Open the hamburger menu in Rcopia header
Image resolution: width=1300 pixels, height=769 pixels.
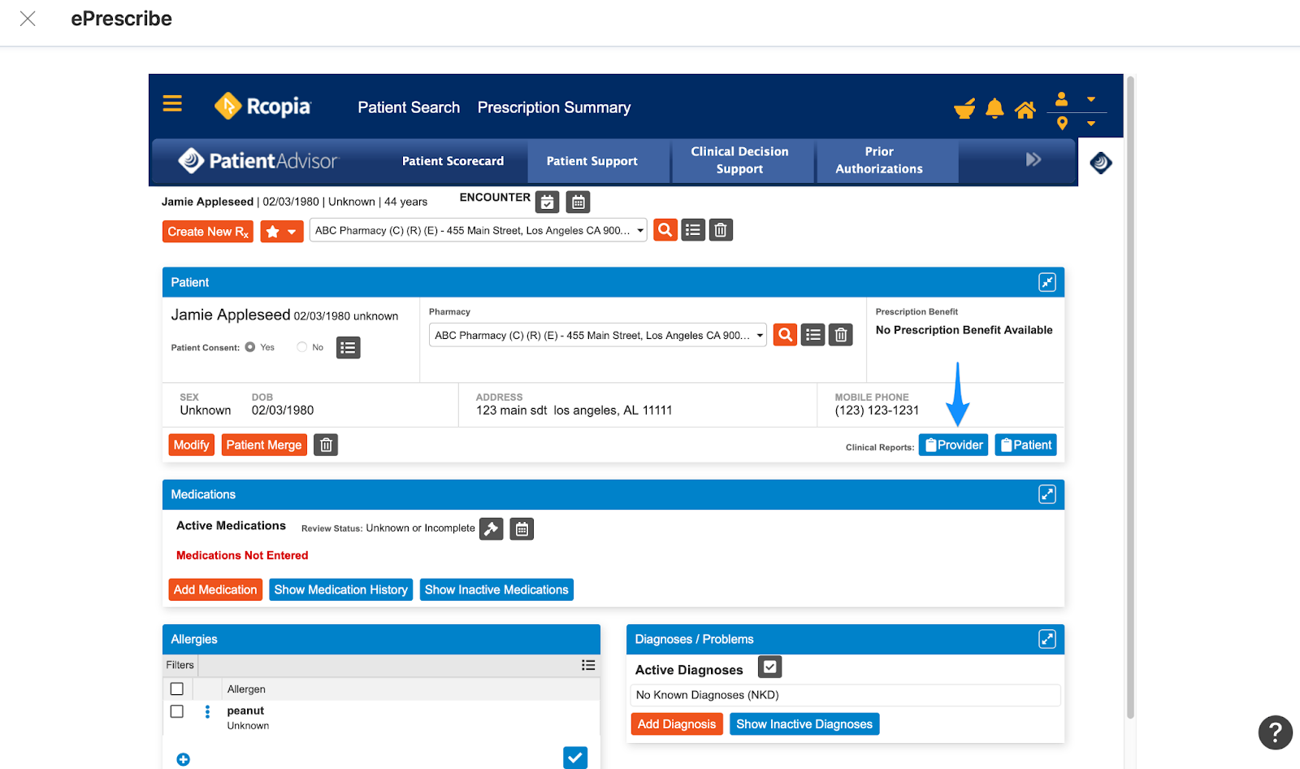pyautogui.click(x=172, y=103)
